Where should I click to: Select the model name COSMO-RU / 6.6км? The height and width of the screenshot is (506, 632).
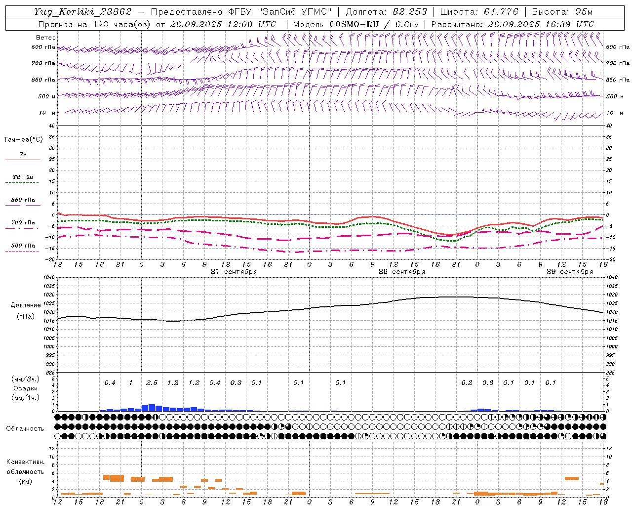[x=374, y=24]
